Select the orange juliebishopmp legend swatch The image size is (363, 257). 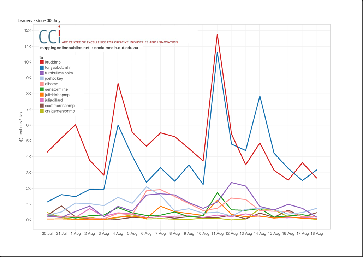pos(42,95)
